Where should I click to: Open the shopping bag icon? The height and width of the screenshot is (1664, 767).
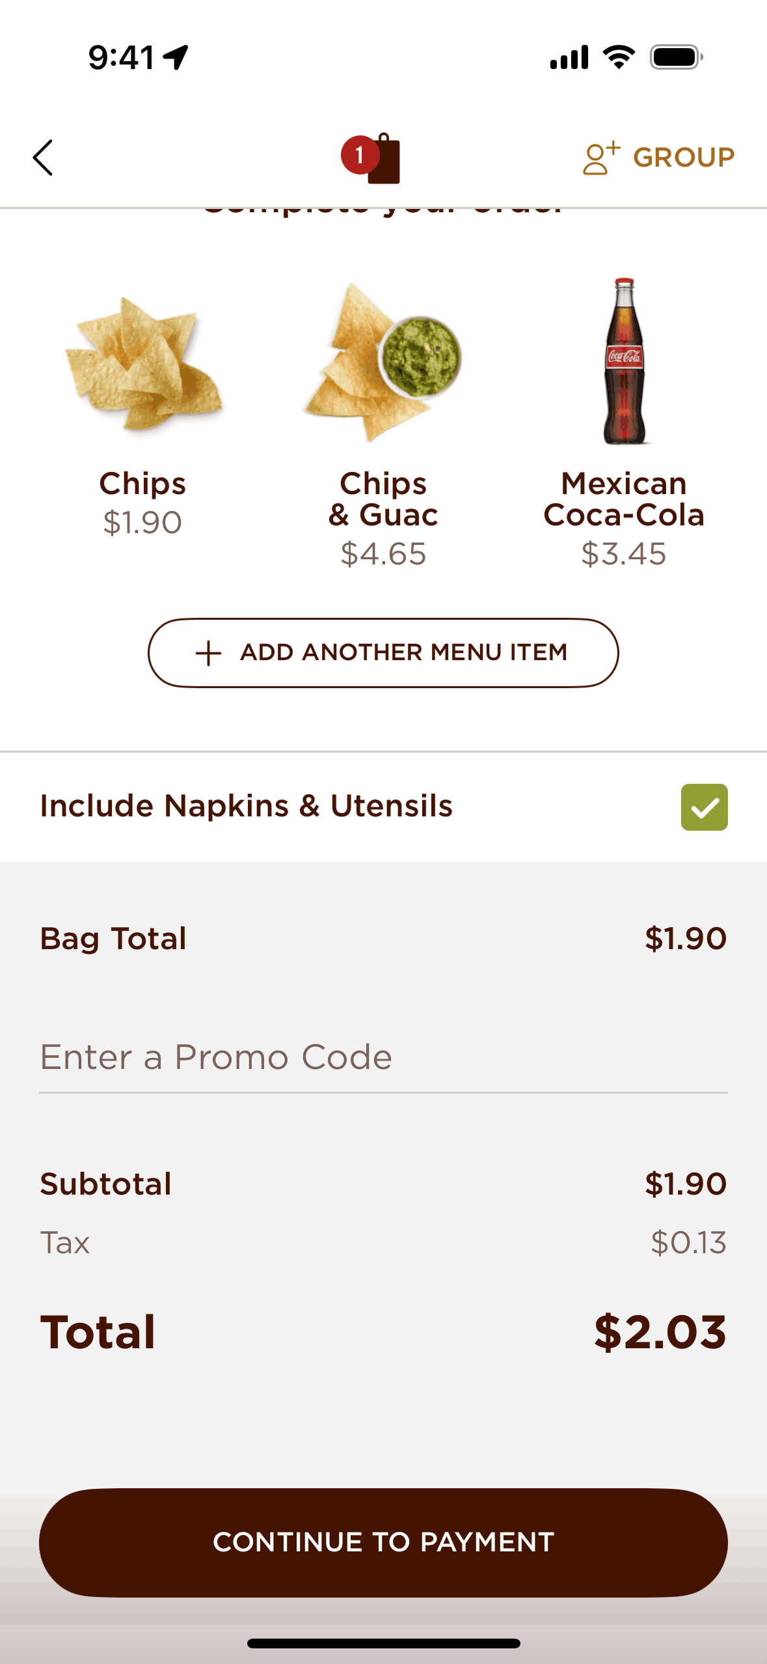[384, 160]
